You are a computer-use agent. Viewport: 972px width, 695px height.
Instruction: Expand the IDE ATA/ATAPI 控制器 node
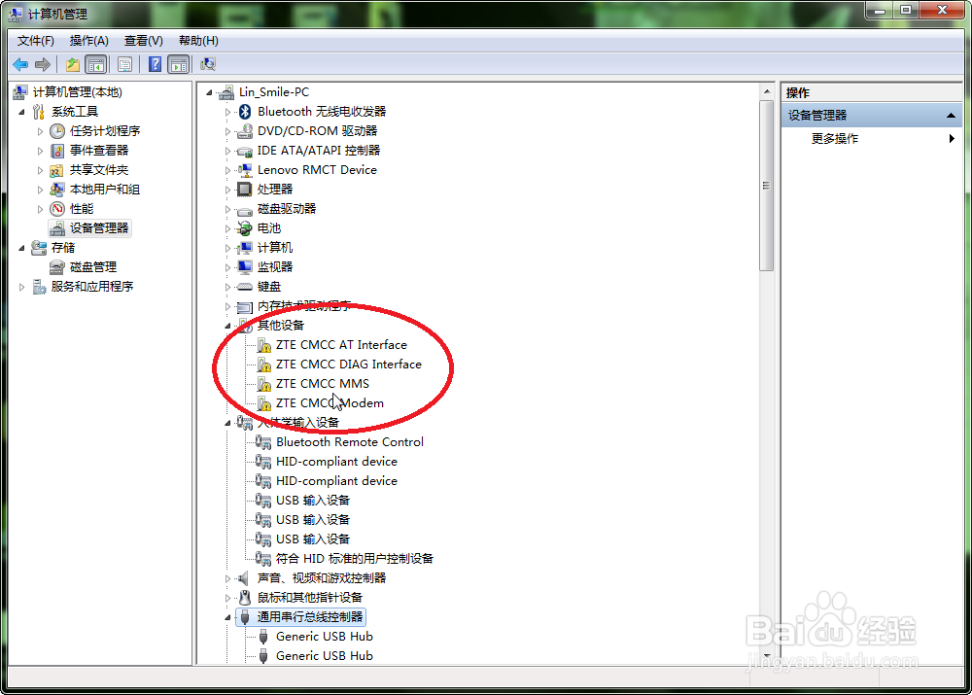(228, 152)
